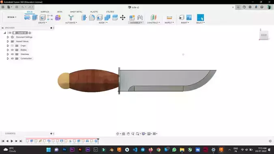Select the Press Pull tool
Viewport: 274px width, 154px height.
point(84,17)
